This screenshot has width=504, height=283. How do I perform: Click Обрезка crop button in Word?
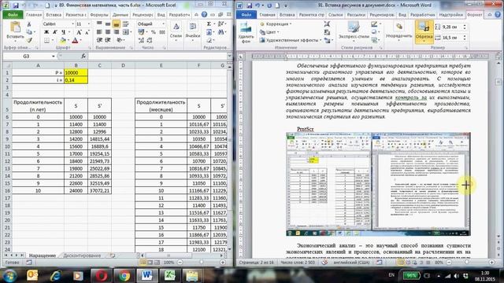point(424,32)
